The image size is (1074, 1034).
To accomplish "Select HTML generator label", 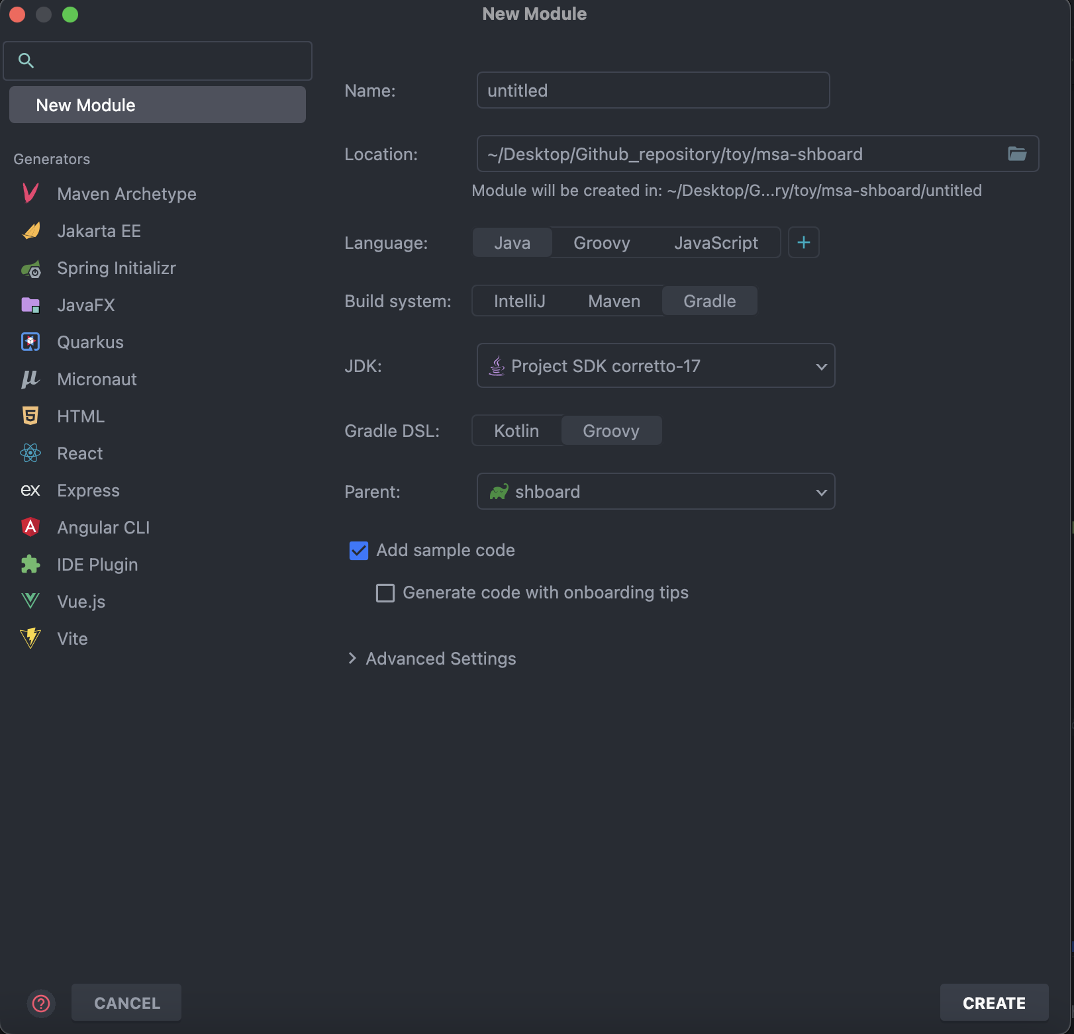I will pos(81,416).
